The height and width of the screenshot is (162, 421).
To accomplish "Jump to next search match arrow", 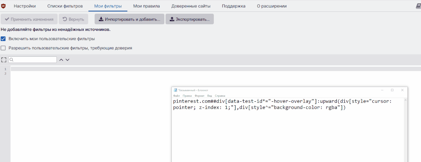I will [67, 60].
